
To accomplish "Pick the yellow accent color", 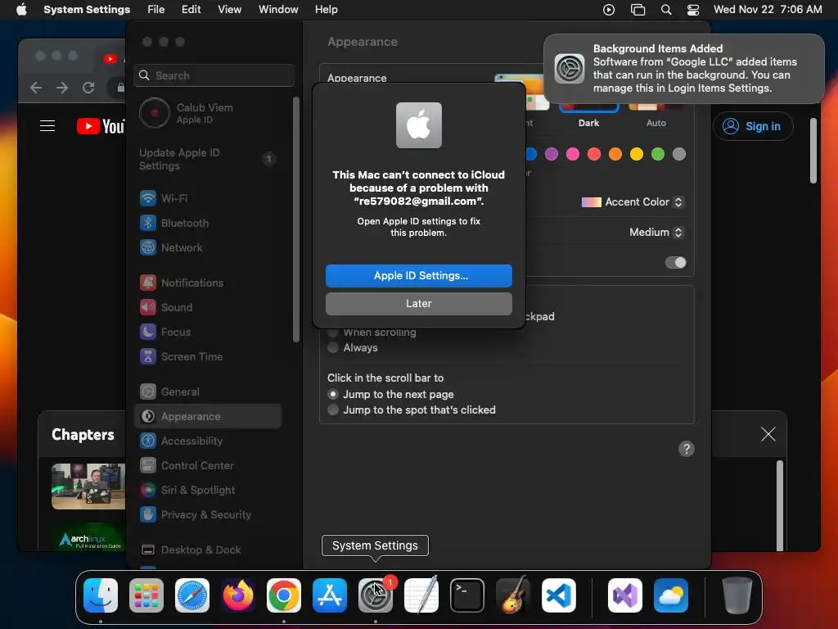I will click(637, 155).
